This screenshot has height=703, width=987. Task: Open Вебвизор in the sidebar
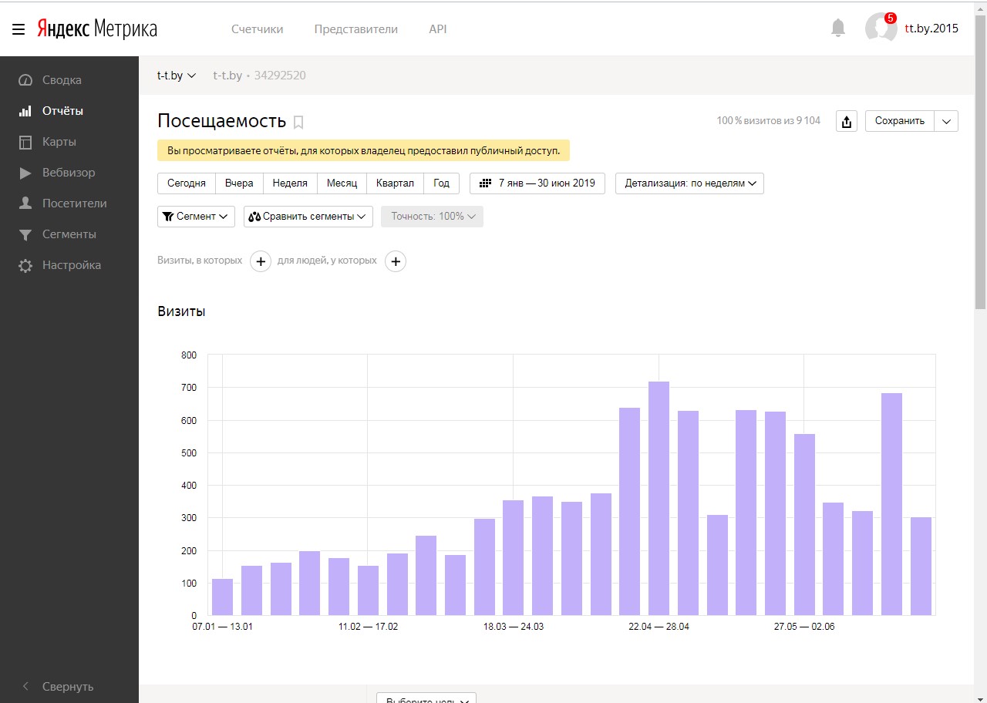[x=69, y=173]
